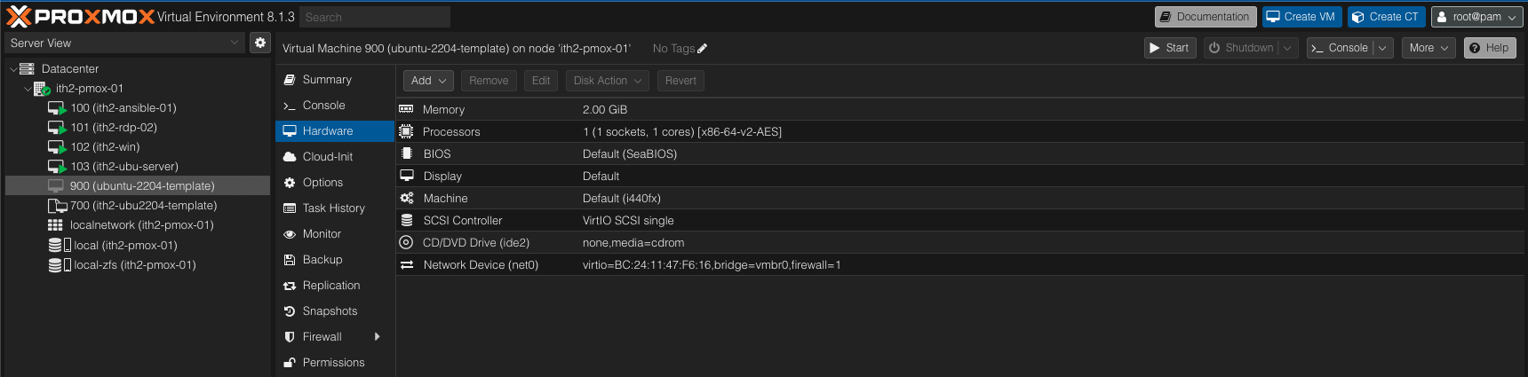Switch to the Summary tab

pyautogui.click(x=327, y=80)
